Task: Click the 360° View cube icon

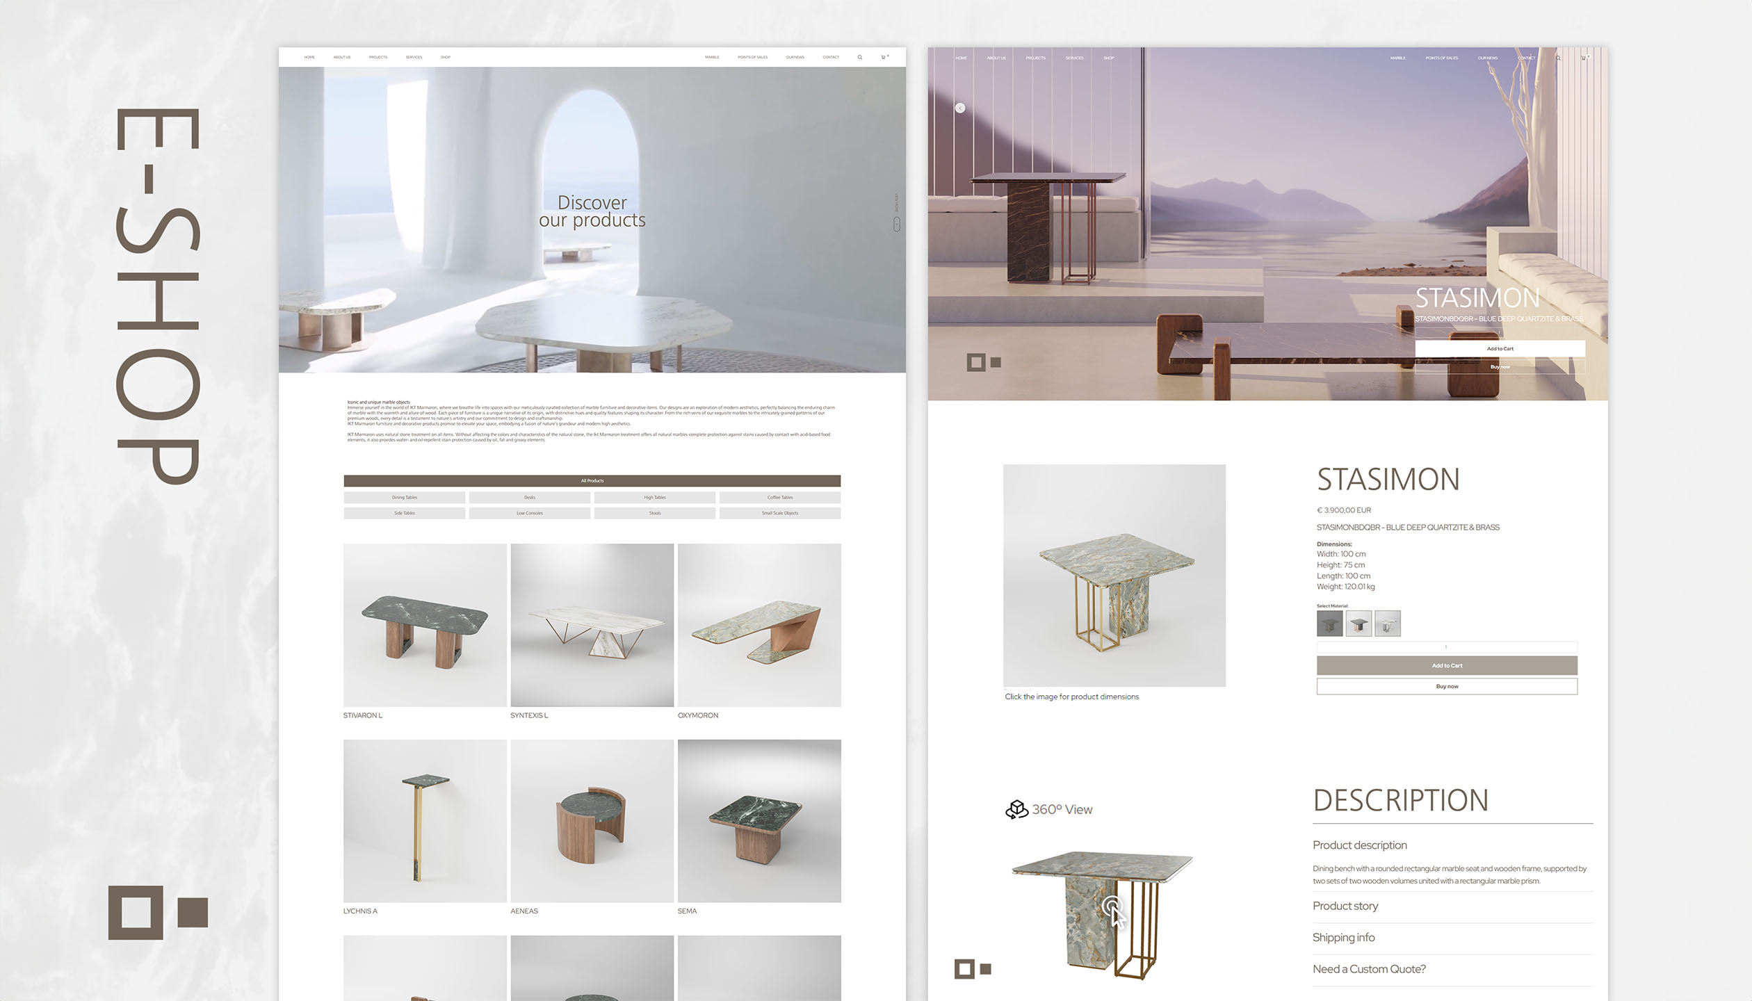Action: coord(1016,810)
